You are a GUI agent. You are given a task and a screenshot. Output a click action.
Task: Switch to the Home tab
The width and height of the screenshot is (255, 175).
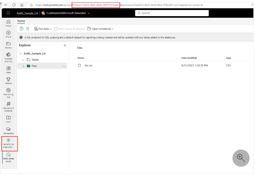coord(21,21)
